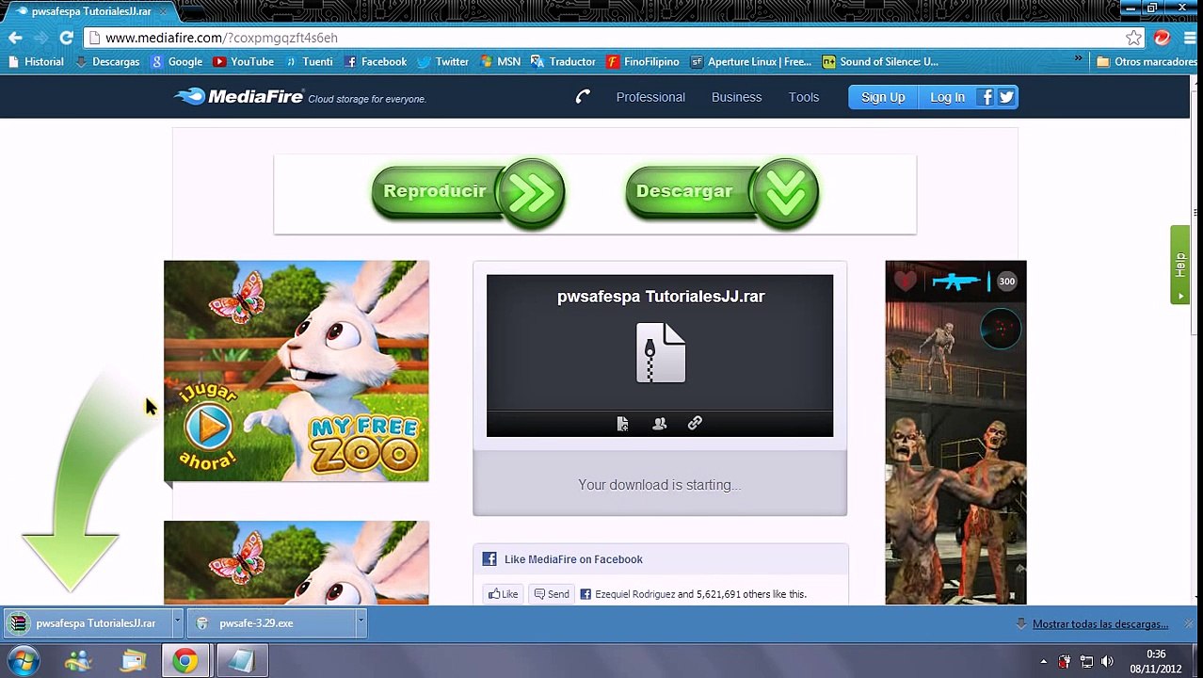This screenshot has height=678, width=1203.
Task: Open File Explorer from taskbar
Action: click(x=133, y=661)
